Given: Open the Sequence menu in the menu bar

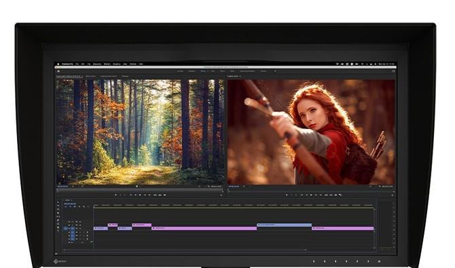Looking at the screenshot, I should coord(97,64).
